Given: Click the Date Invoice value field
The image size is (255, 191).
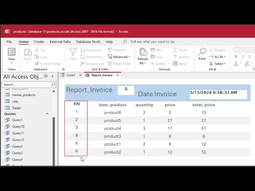Looking at the screenshot, I should tap(218, 94).
